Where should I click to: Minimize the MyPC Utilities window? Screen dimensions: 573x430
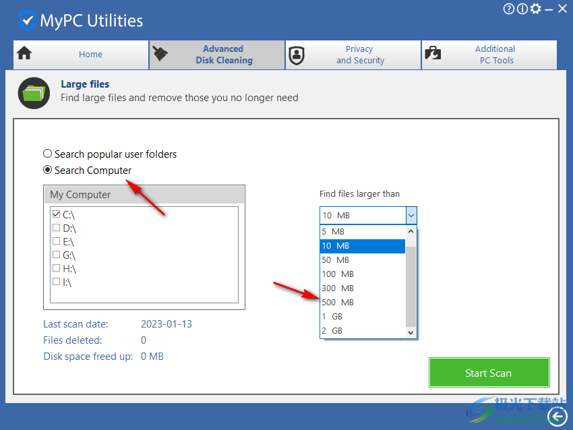pos(549,10)
